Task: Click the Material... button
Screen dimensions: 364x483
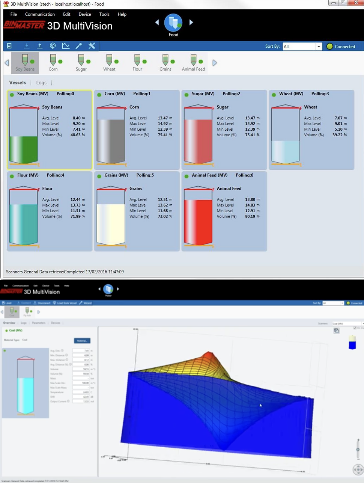Action: click(x=82, y=341)
